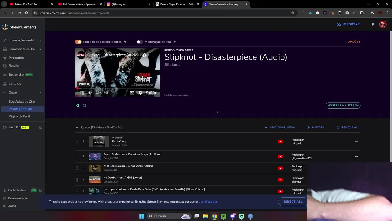Open options menu for Savin' Me
Screen dimensions: 392x221
tap(356, 142)
